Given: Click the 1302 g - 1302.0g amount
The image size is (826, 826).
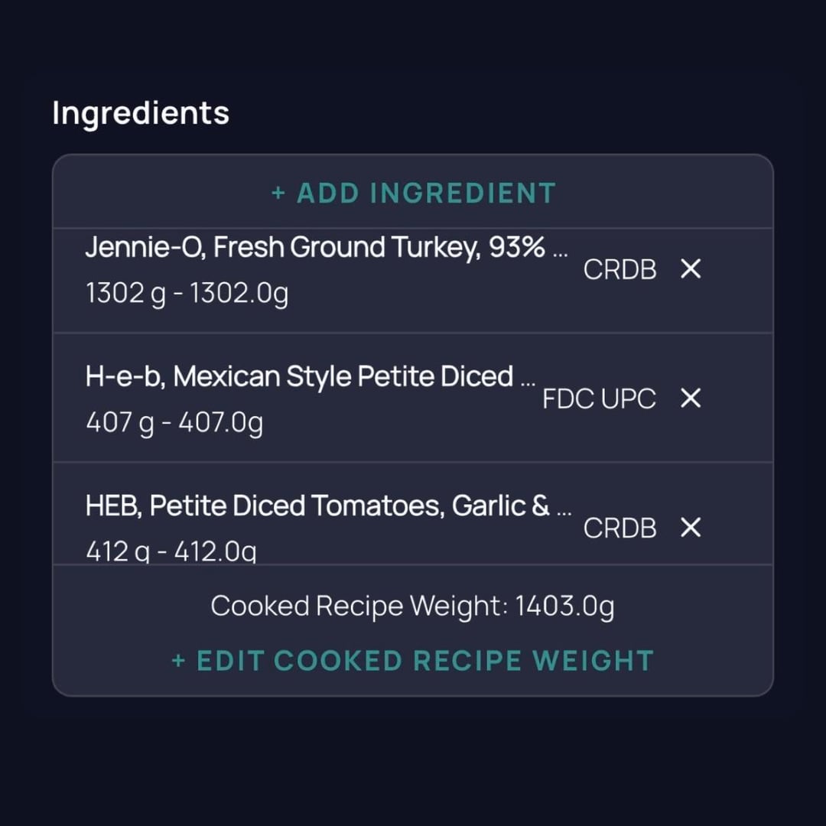Looking at the screenshot, I should 187,294.
